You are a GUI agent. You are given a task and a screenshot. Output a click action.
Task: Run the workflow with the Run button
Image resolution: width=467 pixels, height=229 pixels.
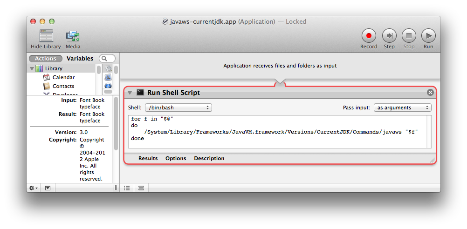428,36
